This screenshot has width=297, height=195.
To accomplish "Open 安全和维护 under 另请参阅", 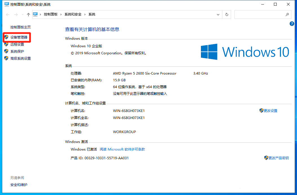I will point(19,185).
